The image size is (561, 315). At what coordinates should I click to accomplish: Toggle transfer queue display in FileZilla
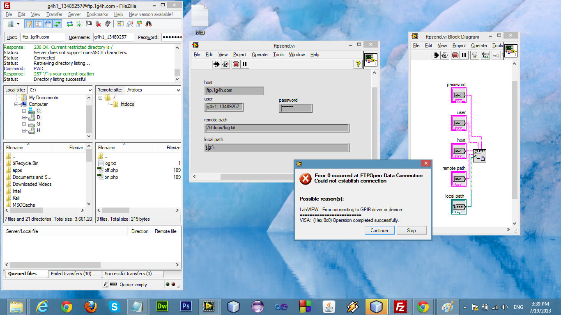pos(57,24)
